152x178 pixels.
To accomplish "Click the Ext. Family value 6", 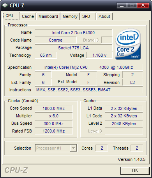I will click(43, 82).
